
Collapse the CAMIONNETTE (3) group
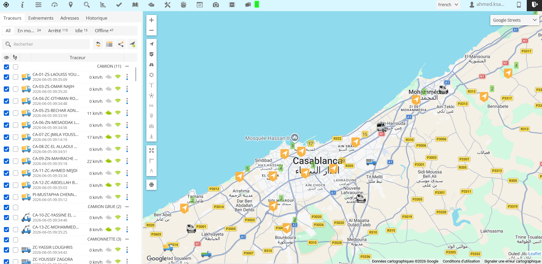tap(127, 239)
